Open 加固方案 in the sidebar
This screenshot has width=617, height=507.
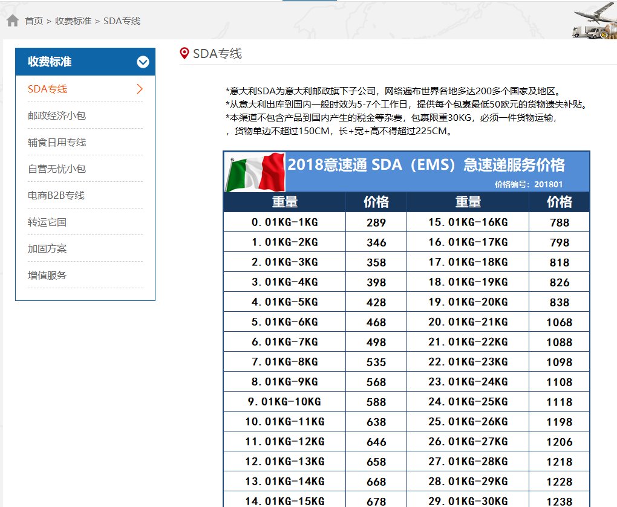pyautogui.click(x=47, y=249)
